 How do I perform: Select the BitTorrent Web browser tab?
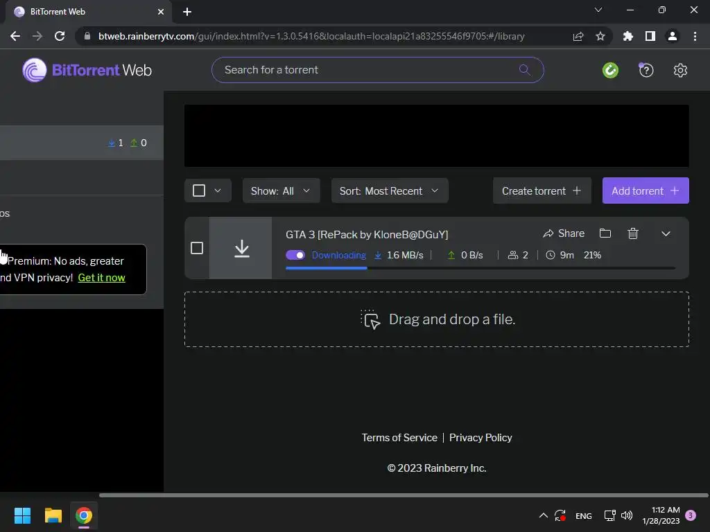pyautogui.click(x=89, y=12)
